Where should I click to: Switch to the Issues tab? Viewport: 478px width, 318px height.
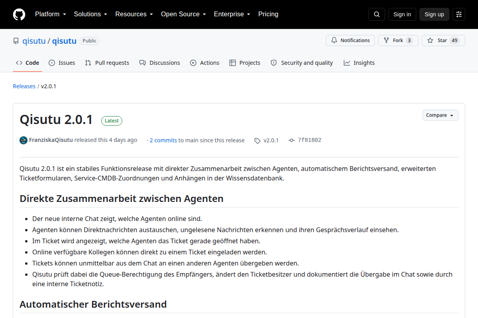point(62,63)
